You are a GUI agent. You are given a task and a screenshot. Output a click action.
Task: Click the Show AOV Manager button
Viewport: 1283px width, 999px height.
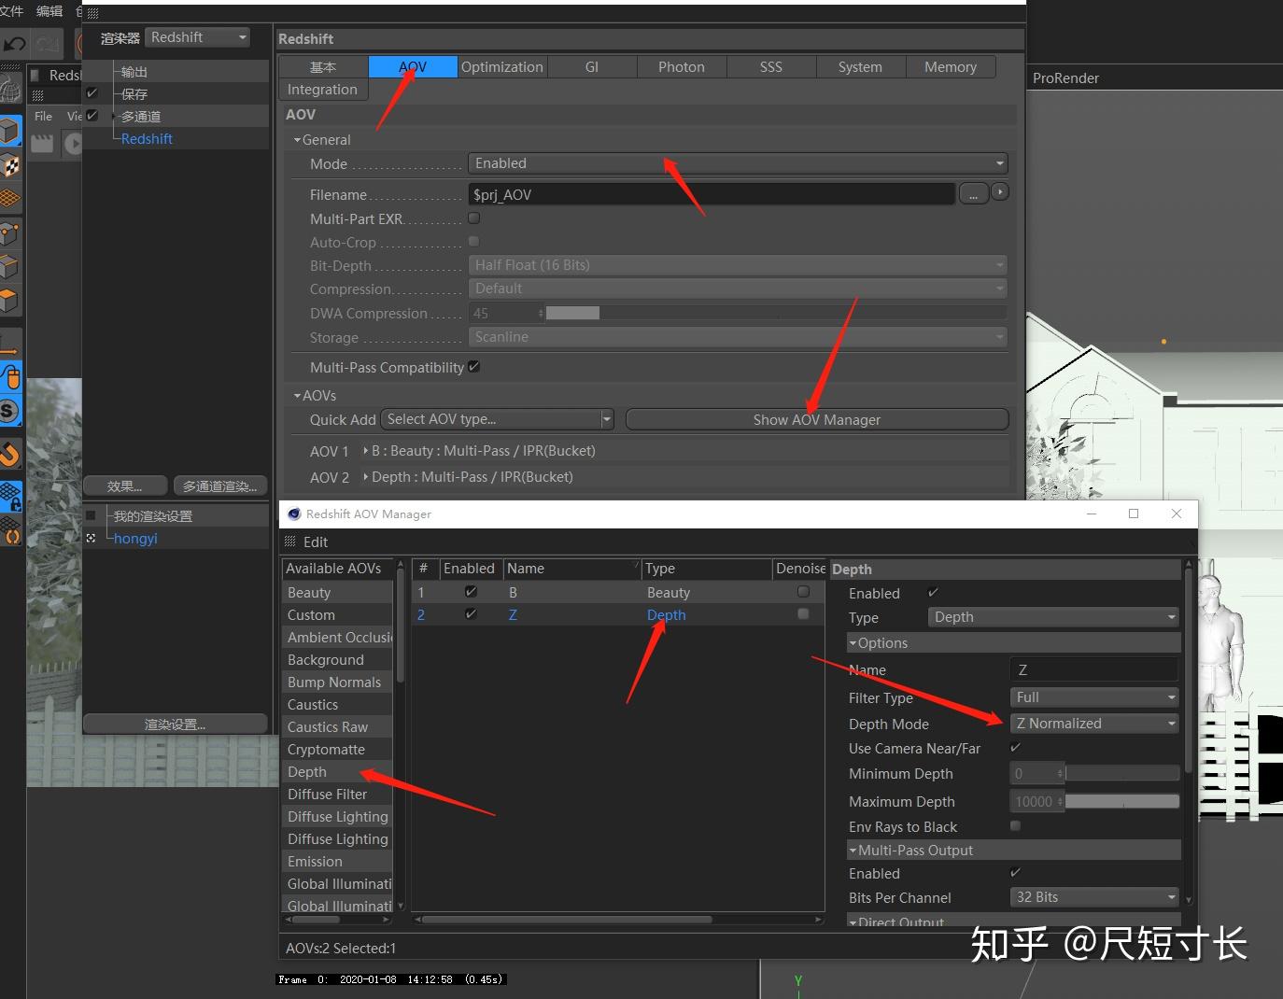pos(816,419)
